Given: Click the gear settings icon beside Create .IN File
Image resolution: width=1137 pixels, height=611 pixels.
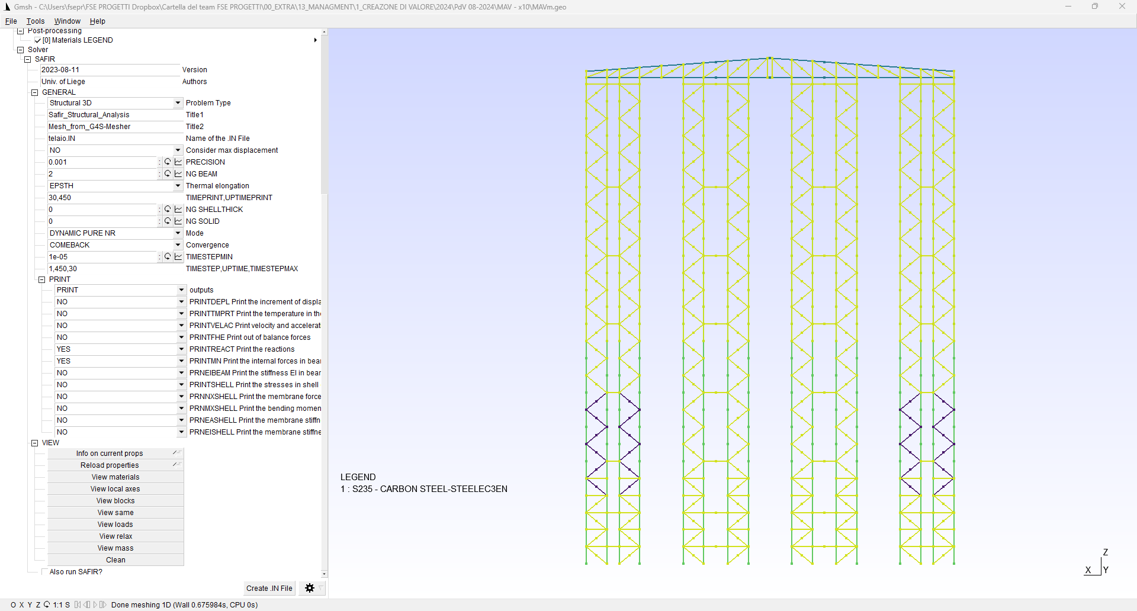Looking at the screenshot, I should click(309, 588).
